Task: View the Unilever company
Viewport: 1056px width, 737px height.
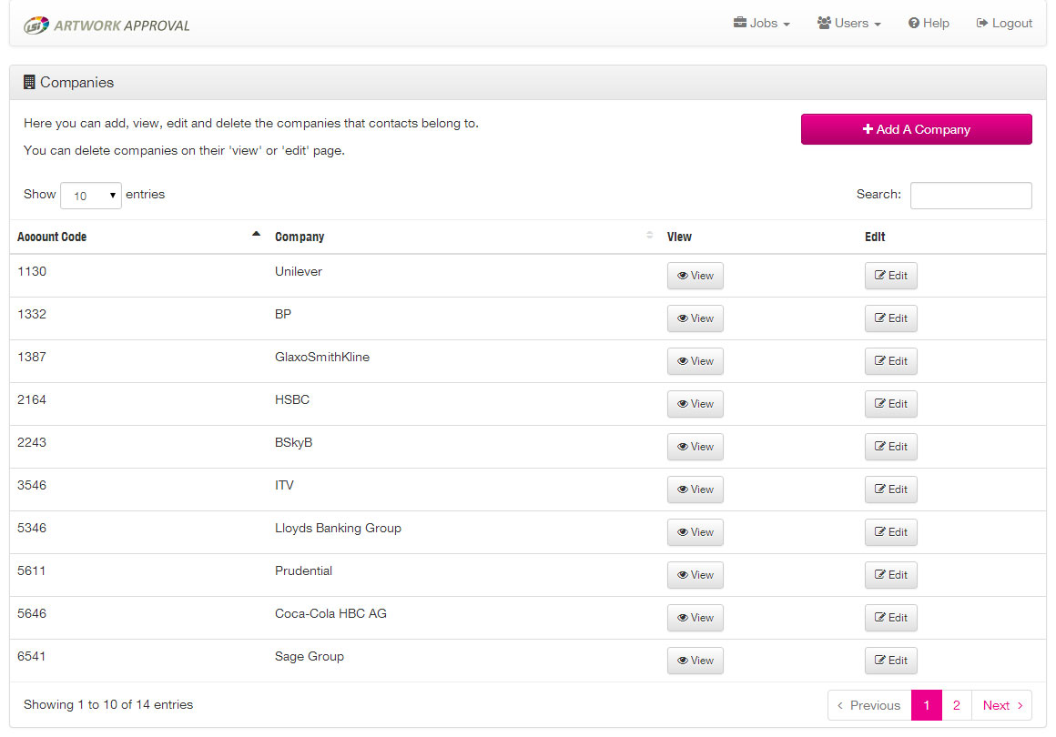Action: coord(695,276)
